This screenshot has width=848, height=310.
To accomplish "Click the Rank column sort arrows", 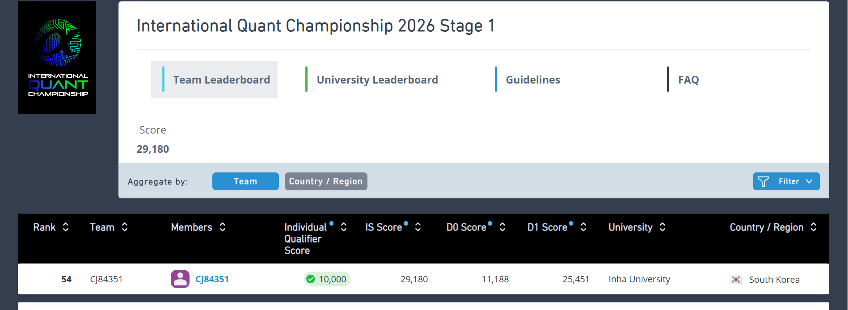I will pos(66,227).
